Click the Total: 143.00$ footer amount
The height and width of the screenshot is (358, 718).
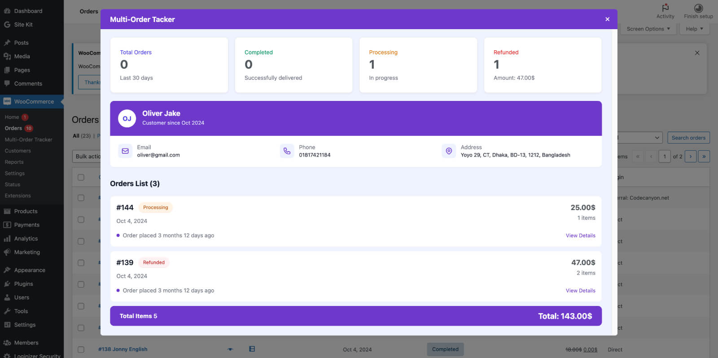[565, 316]
